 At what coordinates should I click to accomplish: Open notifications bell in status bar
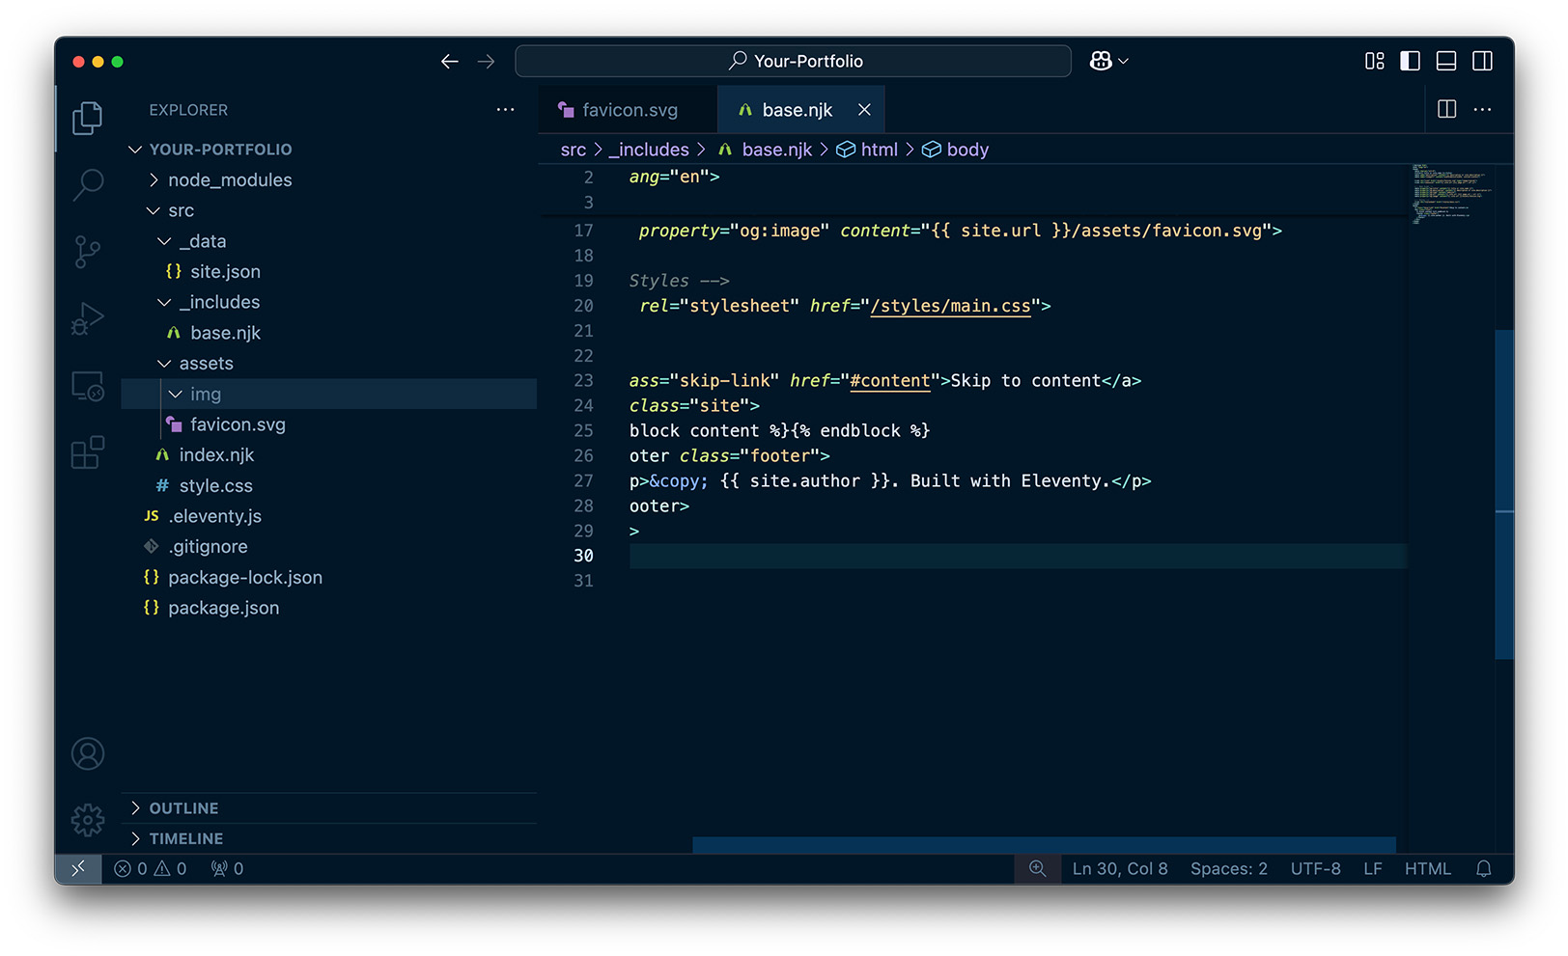click(1484, 868)
